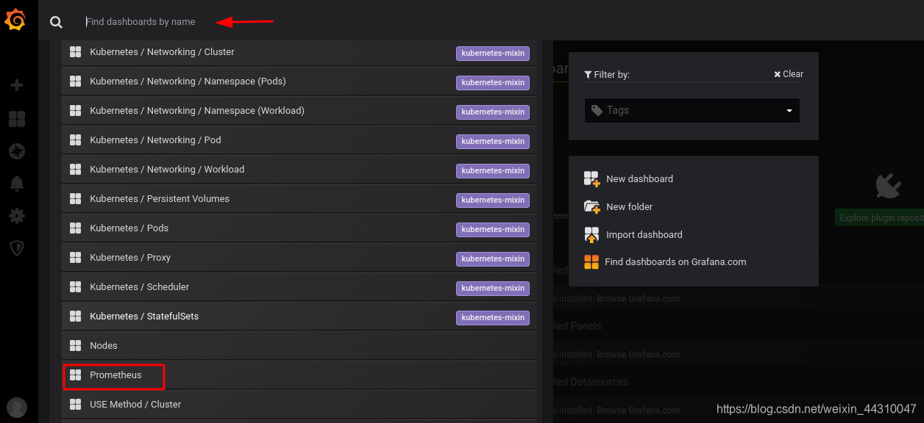The width and height of the screenshot is (924, 423).
Task: Open Kubernetes / Networking / Namespace (Workload) dashboard
Action: [299, 111]
